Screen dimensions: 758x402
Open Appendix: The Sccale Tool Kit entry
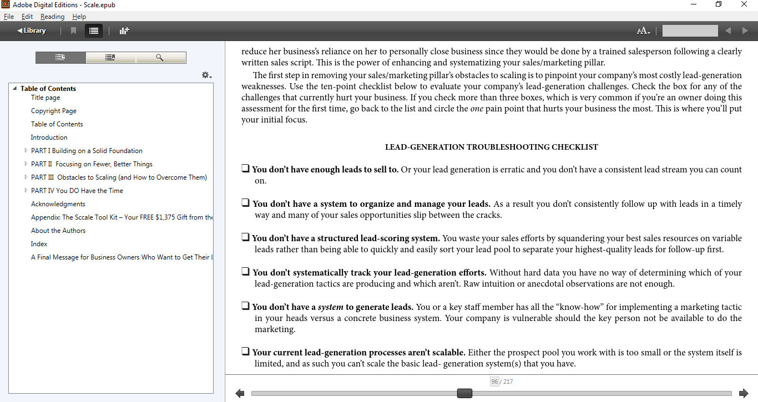tap(122, 217)
